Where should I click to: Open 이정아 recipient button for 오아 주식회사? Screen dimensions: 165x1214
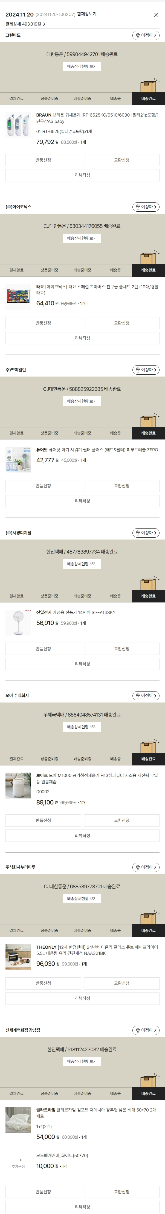(x=146, y=696)
